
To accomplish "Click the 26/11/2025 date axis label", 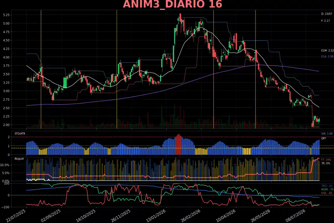I will 121,215.
